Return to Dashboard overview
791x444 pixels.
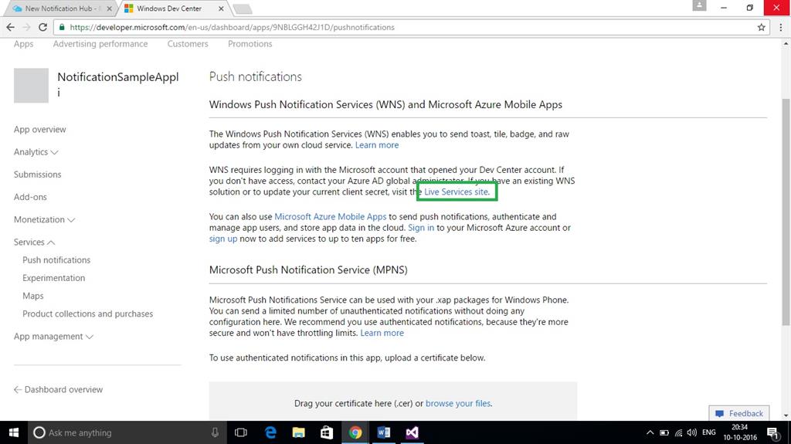[x=58, y=389]
